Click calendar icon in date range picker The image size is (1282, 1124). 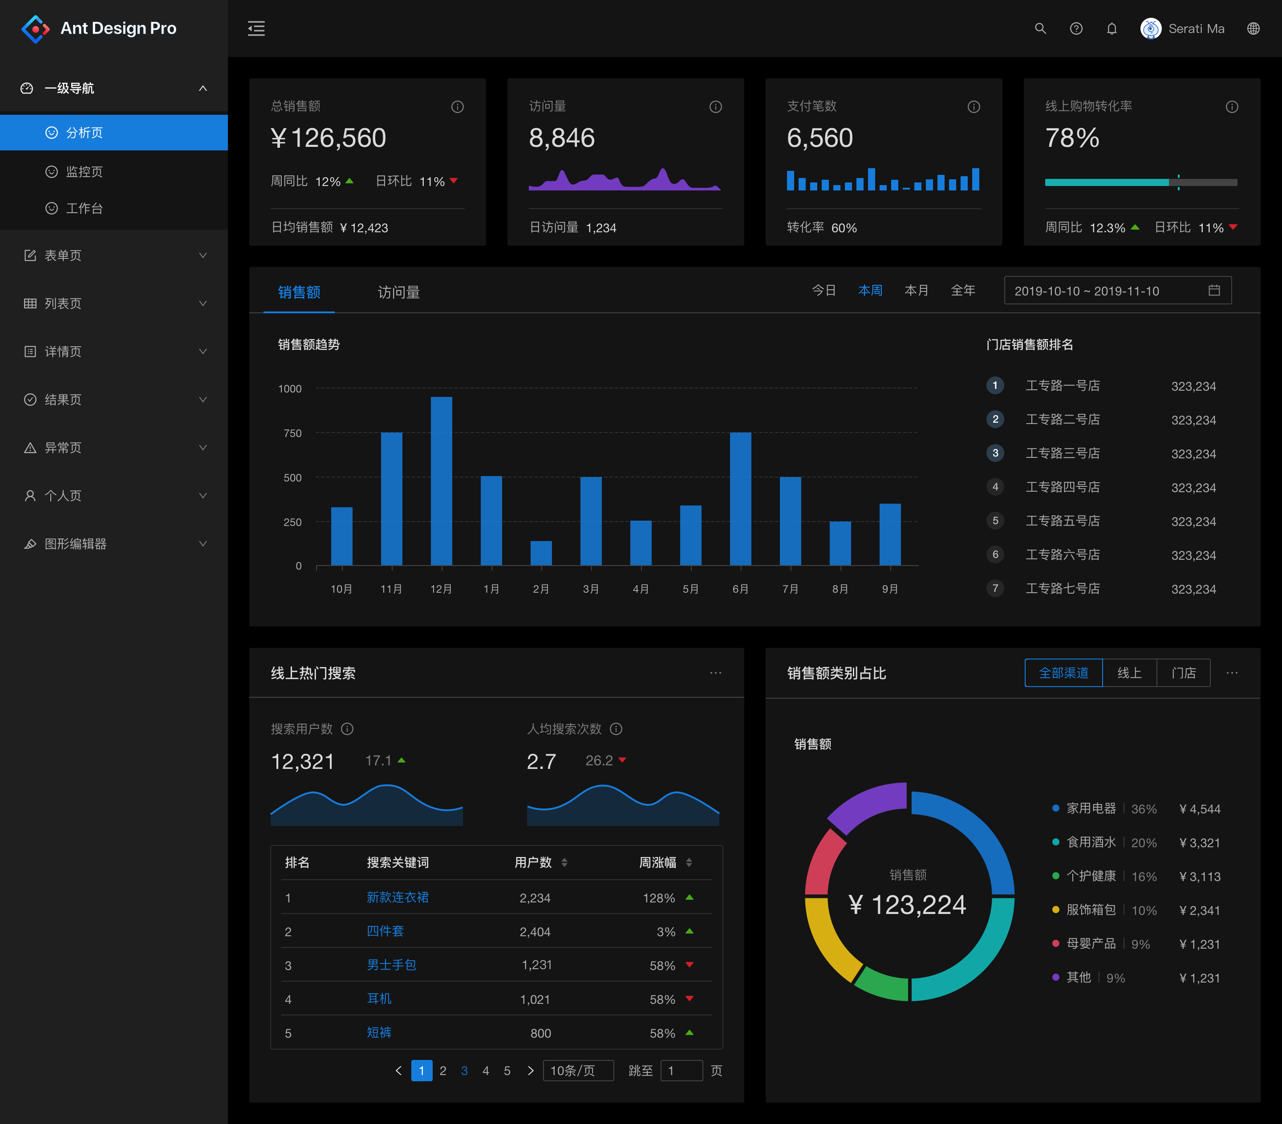[x=1213, y=290]
